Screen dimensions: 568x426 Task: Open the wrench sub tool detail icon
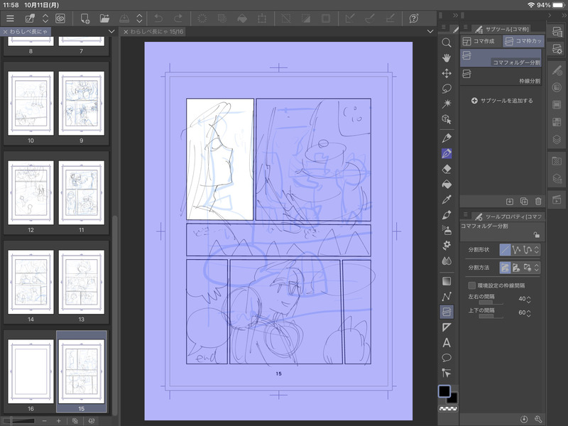coord(538,419)
